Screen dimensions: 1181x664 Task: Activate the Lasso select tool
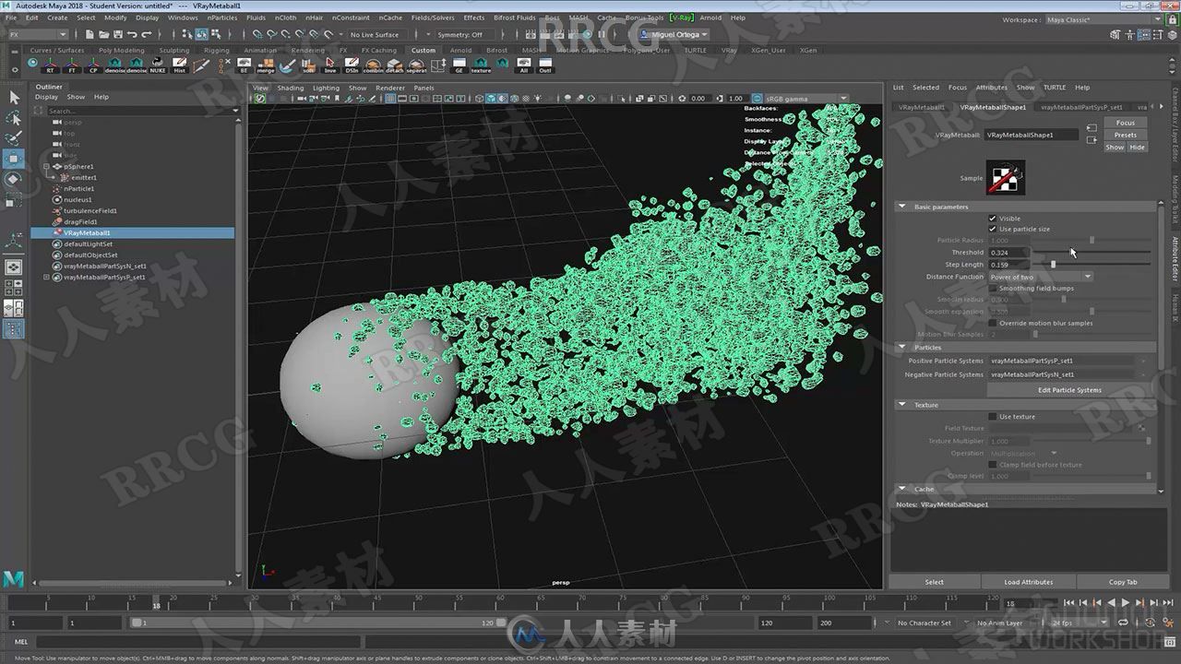click(14, 118)
